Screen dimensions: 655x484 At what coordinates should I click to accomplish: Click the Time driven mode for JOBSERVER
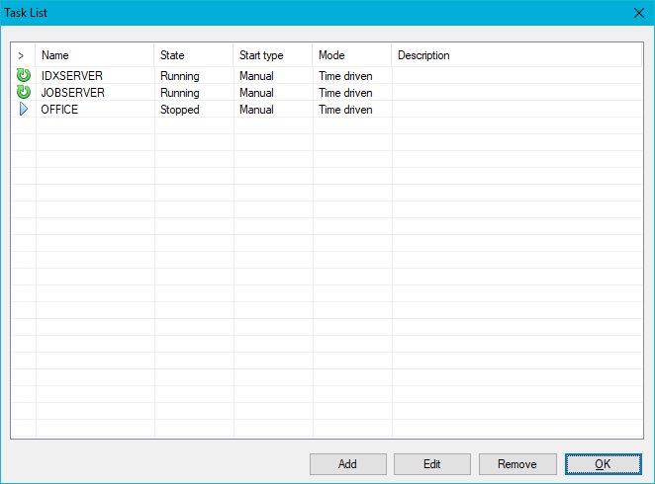point(345,93)
